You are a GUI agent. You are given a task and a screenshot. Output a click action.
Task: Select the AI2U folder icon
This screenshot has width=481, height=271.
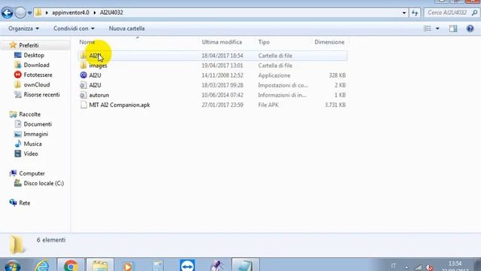[83, 56]
